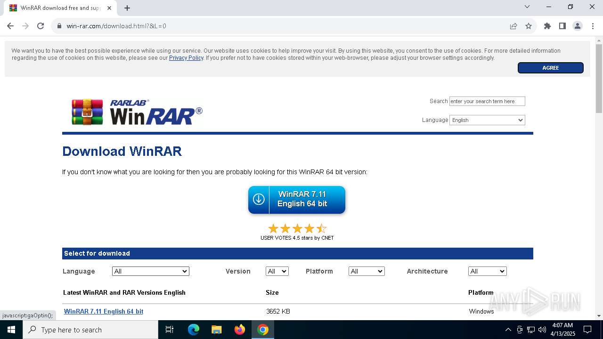Click the browser forward arrow
Image resolution: width=603 pixels, height=339 pixels.
point(25,26)
